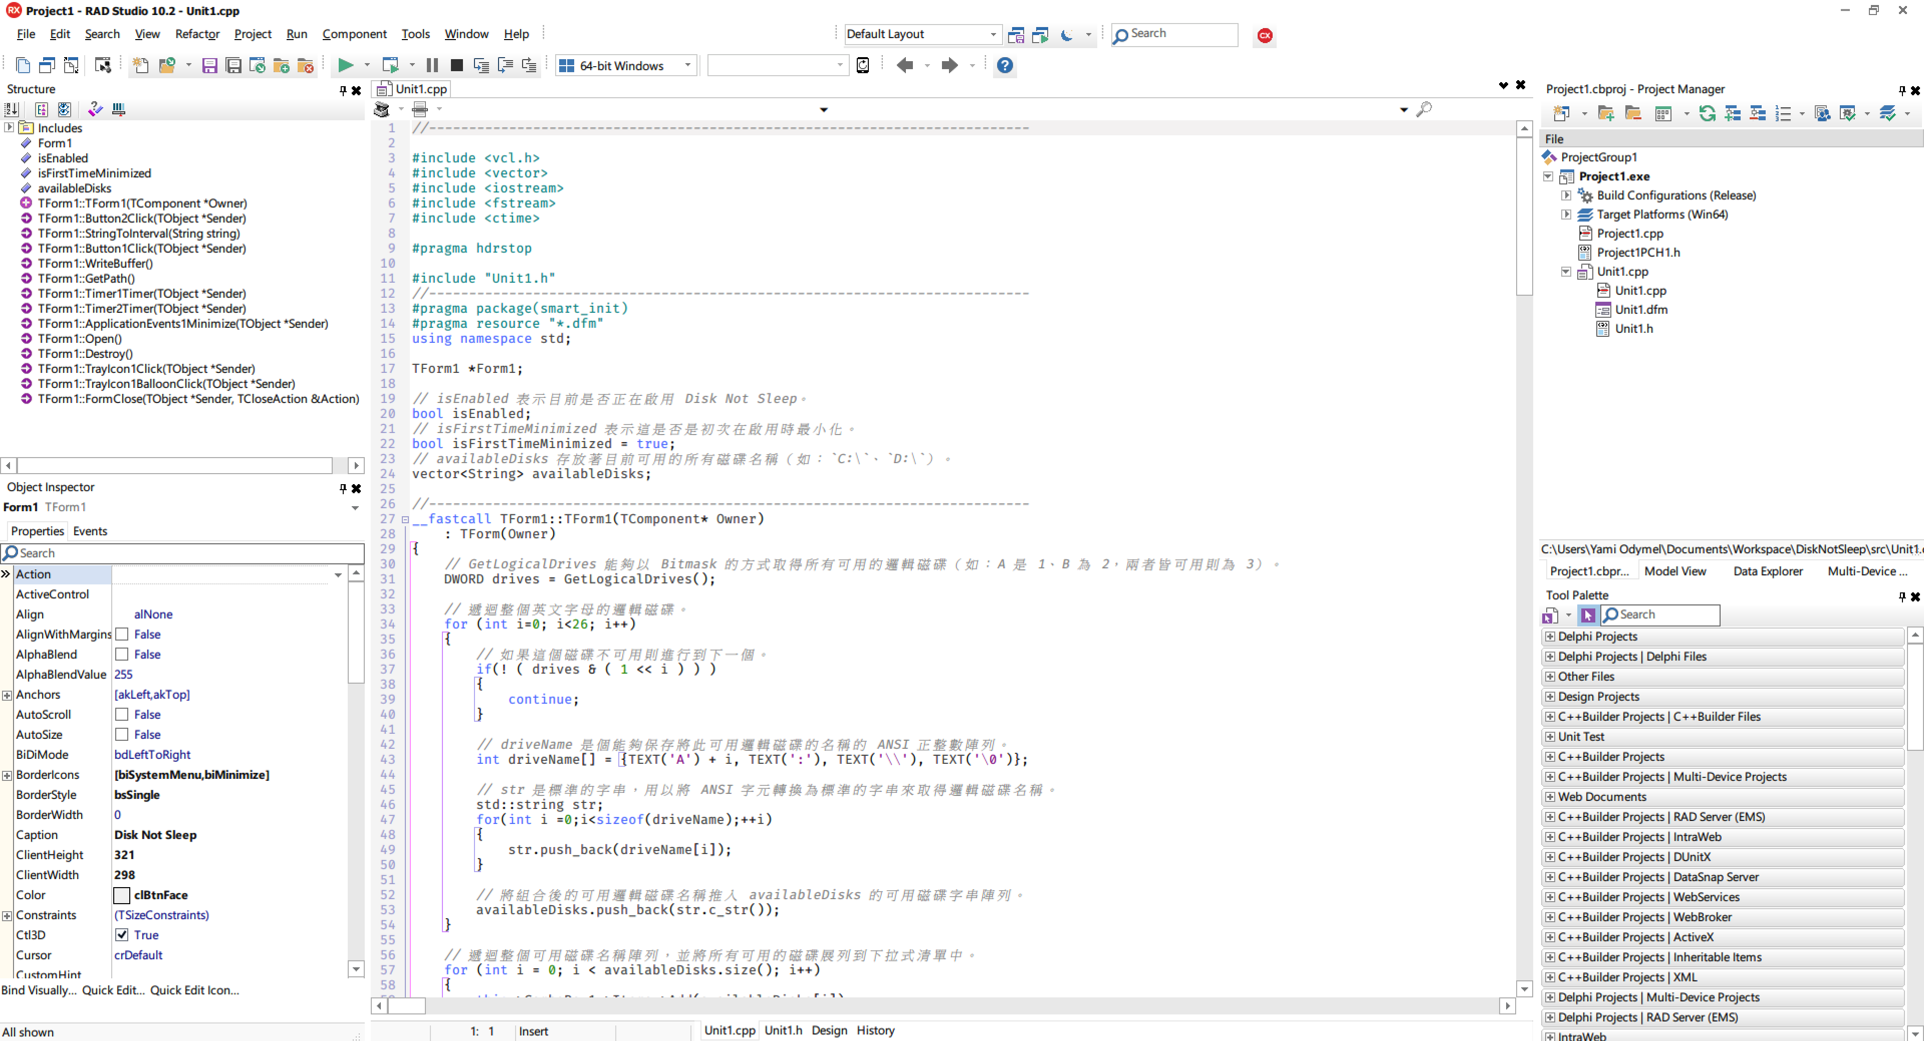The image size is (1924, 1041).
Task: Click the Quick Edit Icon... link
Action: pos(194,990)
